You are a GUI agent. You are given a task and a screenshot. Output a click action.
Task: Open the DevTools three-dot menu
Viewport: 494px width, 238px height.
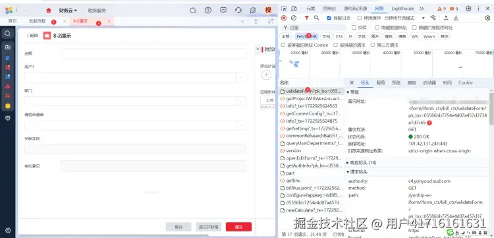[x=479, y=9]
